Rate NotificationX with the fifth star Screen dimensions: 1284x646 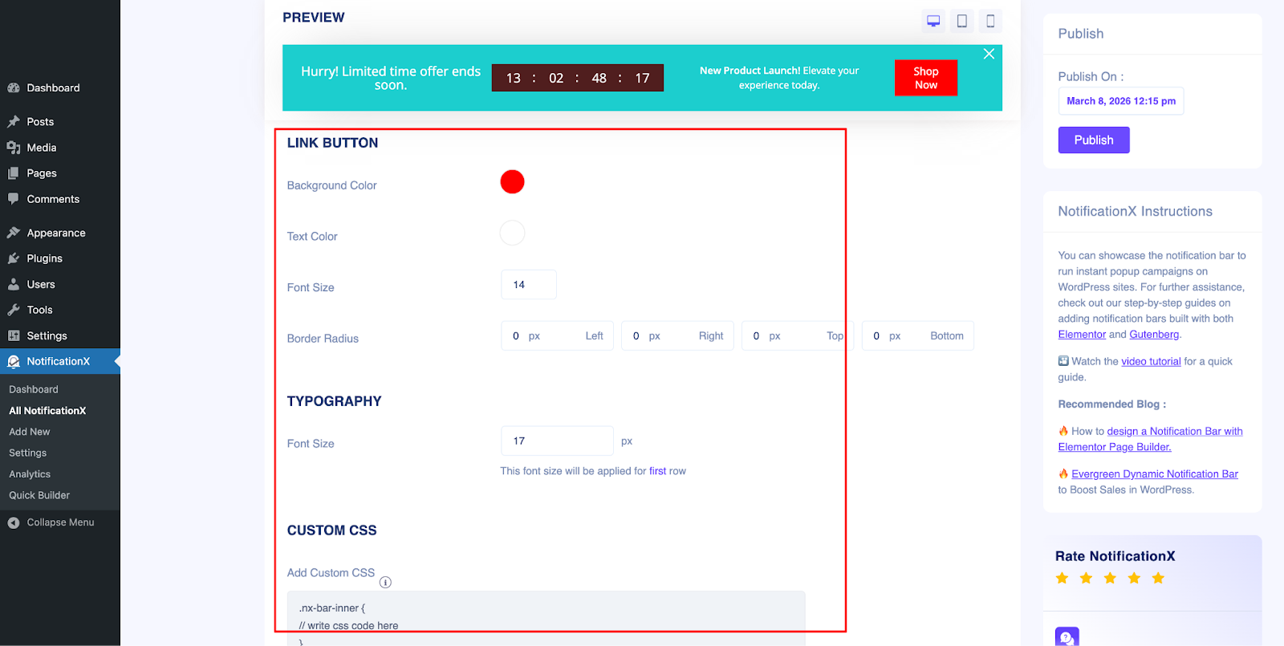1158,579
